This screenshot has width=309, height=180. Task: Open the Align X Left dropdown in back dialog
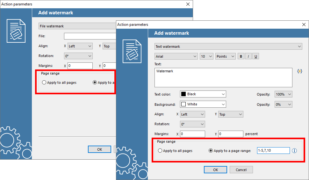coord(80,46)
